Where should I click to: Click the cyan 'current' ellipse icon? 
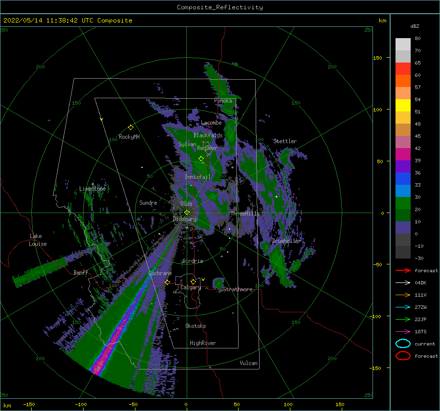(x=403, y=344)
